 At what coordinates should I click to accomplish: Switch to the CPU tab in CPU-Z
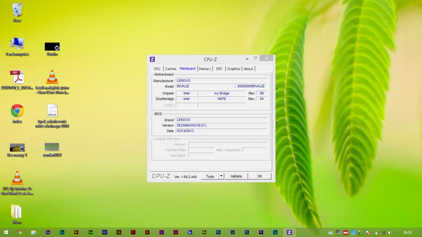pos(157,69)
